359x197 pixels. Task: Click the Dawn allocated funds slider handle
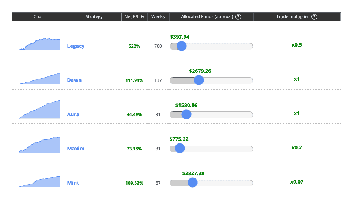[199, 80]
